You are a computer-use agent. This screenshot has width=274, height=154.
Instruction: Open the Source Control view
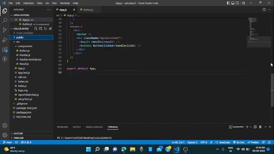[x=5, y=30]
